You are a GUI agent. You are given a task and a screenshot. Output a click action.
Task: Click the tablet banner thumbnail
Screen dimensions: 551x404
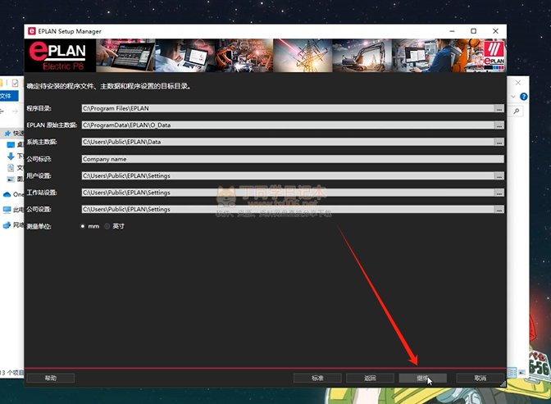pos(125,56)
